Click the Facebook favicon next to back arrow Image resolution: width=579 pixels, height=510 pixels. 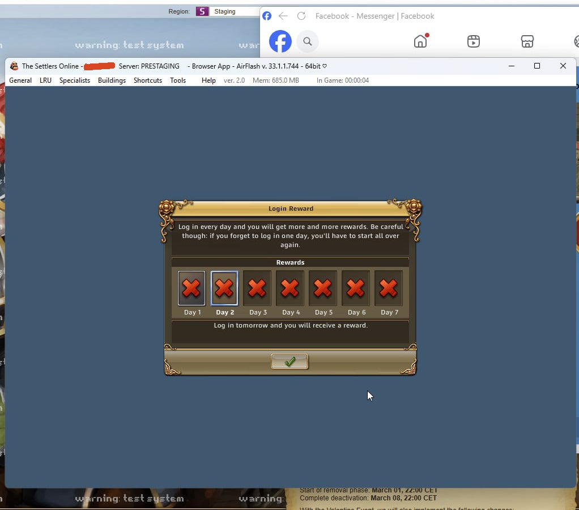pos(267,16)
